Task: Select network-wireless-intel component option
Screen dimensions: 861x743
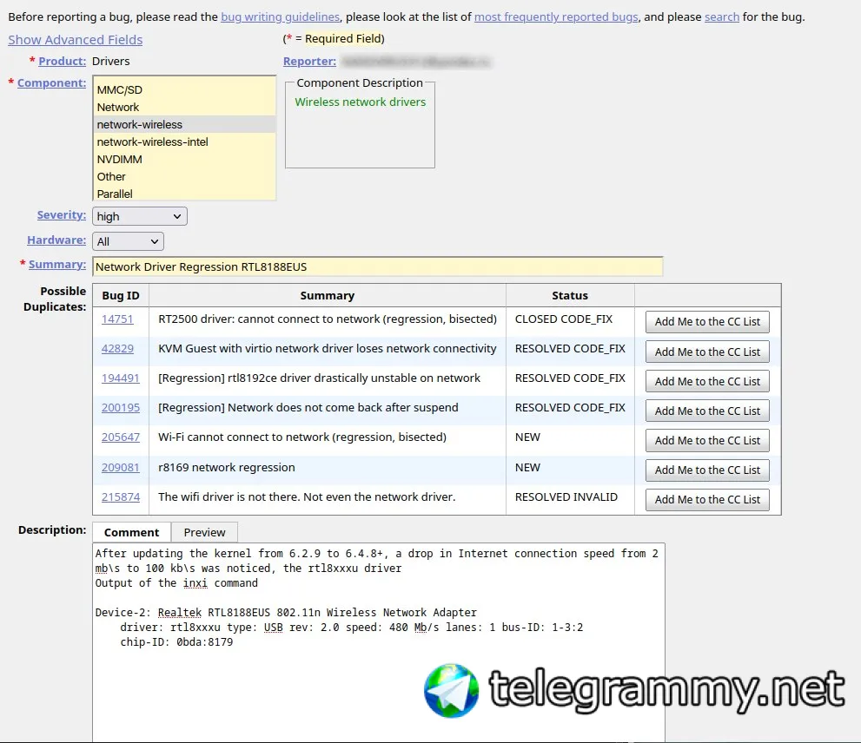Action: coord(184,142)
